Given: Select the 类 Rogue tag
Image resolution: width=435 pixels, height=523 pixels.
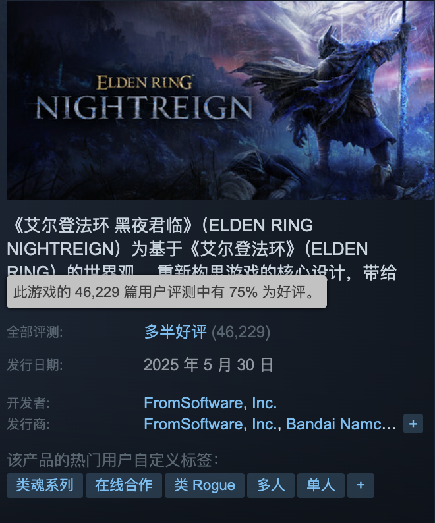Looking at the screenshot, I should point(204,485).
